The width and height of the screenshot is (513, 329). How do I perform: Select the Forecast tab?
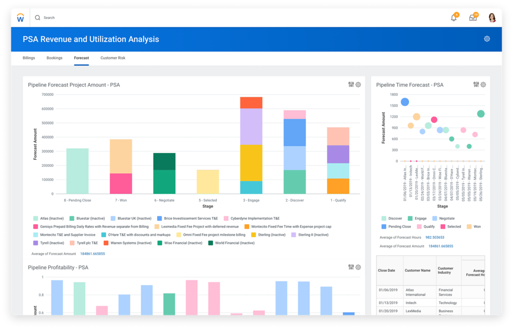tap(81, 58)
